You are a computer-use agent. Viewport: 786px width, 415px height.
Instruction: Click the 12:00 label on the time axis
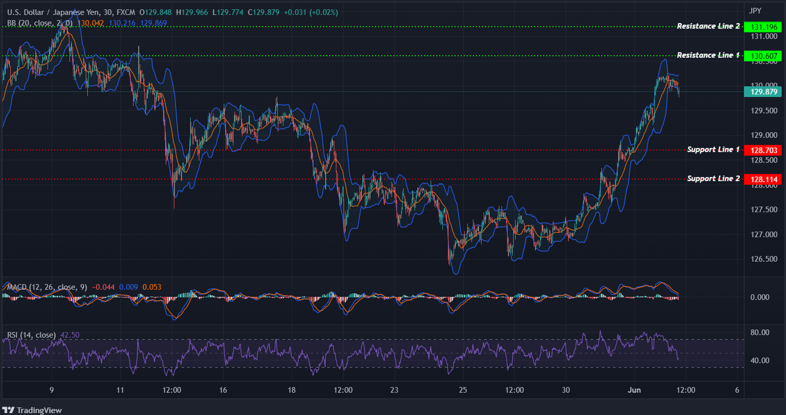[687, 390]
